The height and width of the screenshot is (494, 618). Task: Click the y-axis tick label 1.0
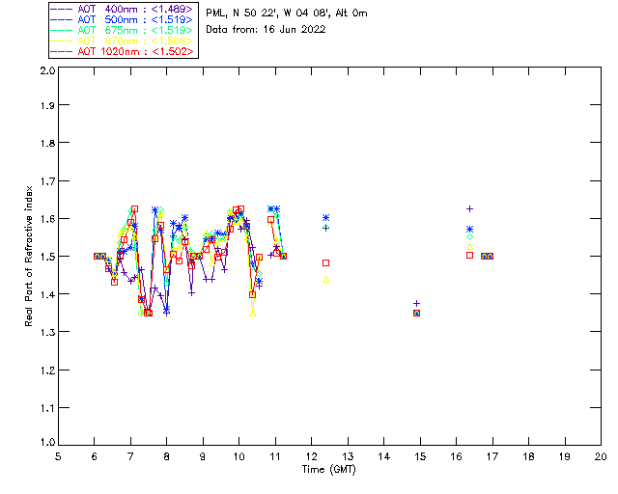pyautogui.click(x=47, y=443)
